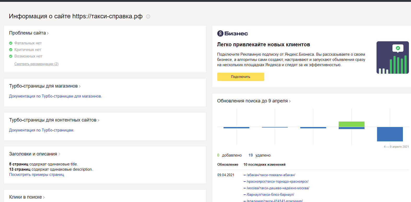Image resolution: width=411 pixels, height=202 pixels.
Task: Open the Проблемы сайта section
Action: pos(29,33)
